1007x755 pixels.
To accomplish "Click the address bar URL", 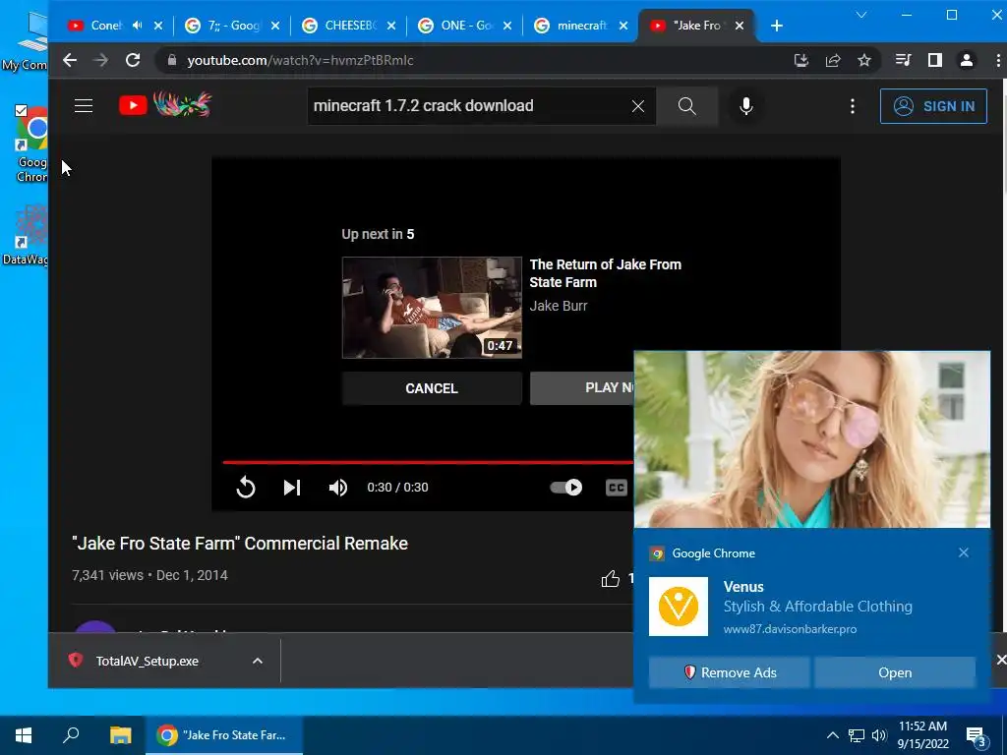I will tap(300, 60).
